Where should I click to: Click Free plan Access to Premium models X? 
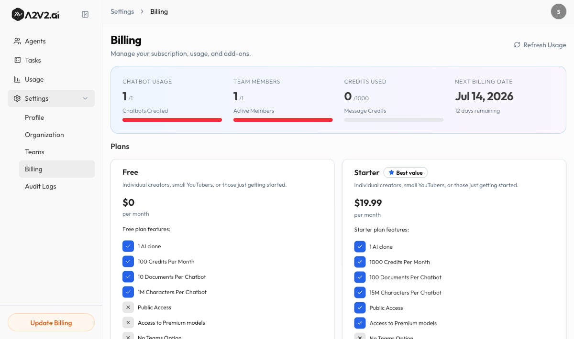tap(128, 323)
